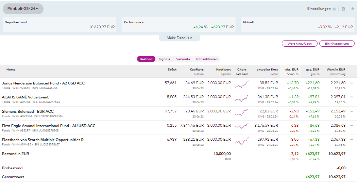Screen dimensions: 358x188
Task: Click the Wert hinzufügen button
Action: tap(299, 44)
